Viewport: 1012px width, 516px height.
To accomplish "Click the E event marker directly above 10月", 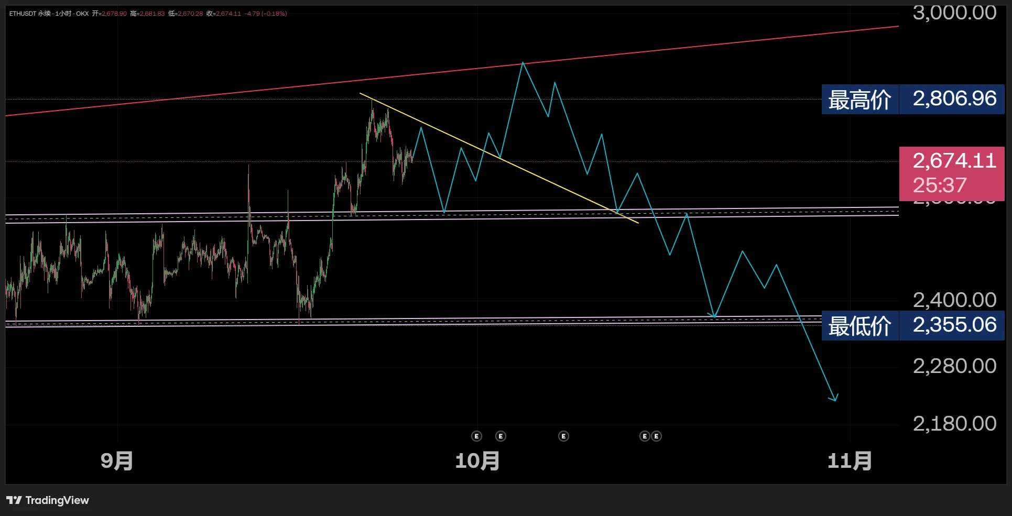I will 476,436.
